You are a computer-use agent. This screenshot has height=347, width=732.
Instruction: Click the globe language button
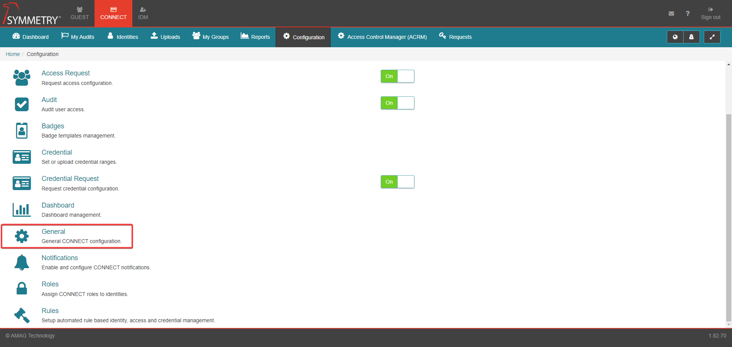(675, 37)
